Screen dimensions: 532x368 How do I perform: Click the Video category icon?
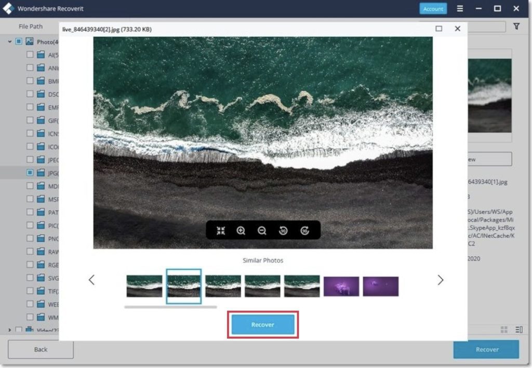pos(30,329)
